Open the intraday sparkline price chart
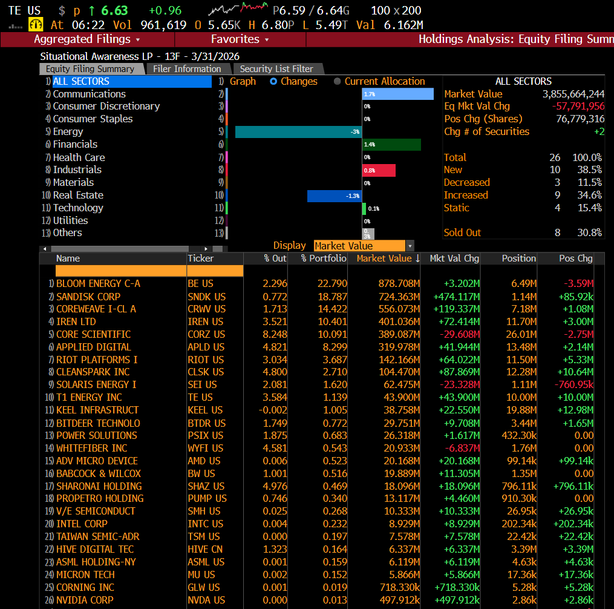 pyautogui.click(x=238, y=8)
